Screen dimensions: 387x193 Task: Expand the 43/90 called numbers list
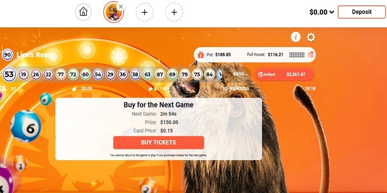(240, 74)
